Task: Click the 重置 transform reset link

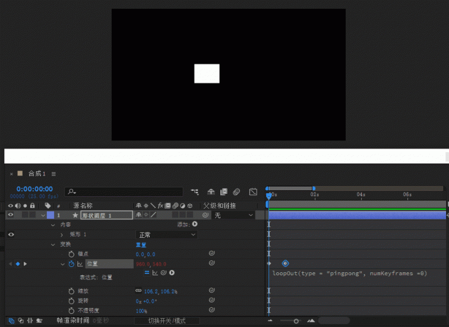Action: [x=141, y=245]
